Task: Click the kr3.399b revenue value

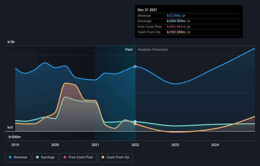Action: (174, 16)
